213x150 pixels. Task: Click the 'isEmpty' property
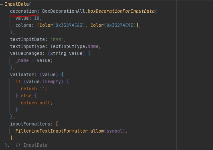pyautogui.click(x=52, y=82)
